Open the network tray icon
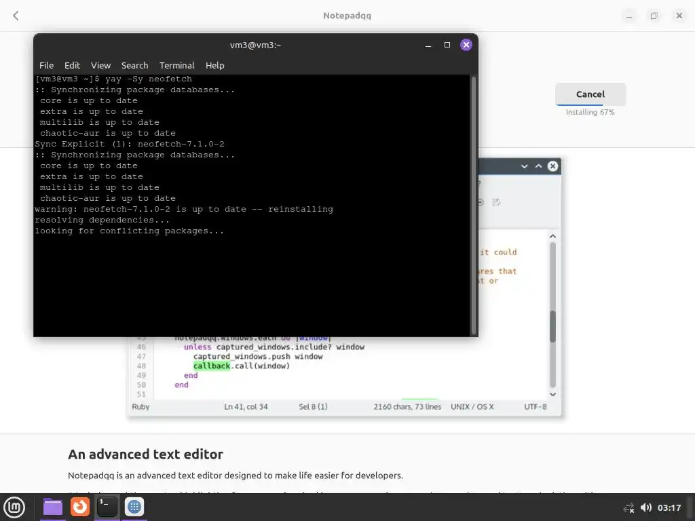 point(628,508)
